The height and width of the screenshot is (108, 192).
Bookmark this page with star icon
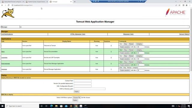(x=179, y=5)
